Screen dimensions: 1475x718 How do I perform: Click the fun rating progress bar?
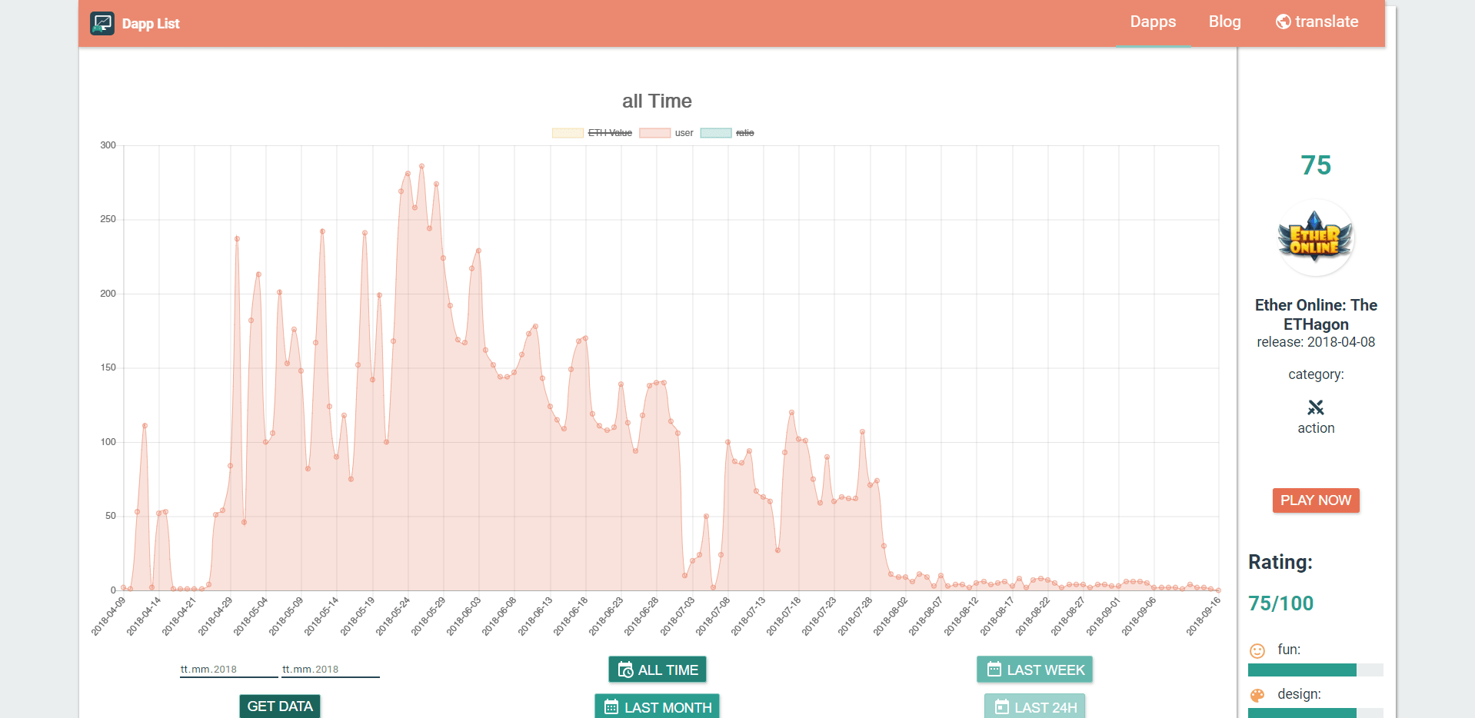[x=1316, y=670]
